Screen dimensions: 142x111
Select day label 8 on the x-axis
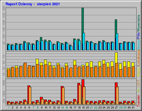coord(37,108)
